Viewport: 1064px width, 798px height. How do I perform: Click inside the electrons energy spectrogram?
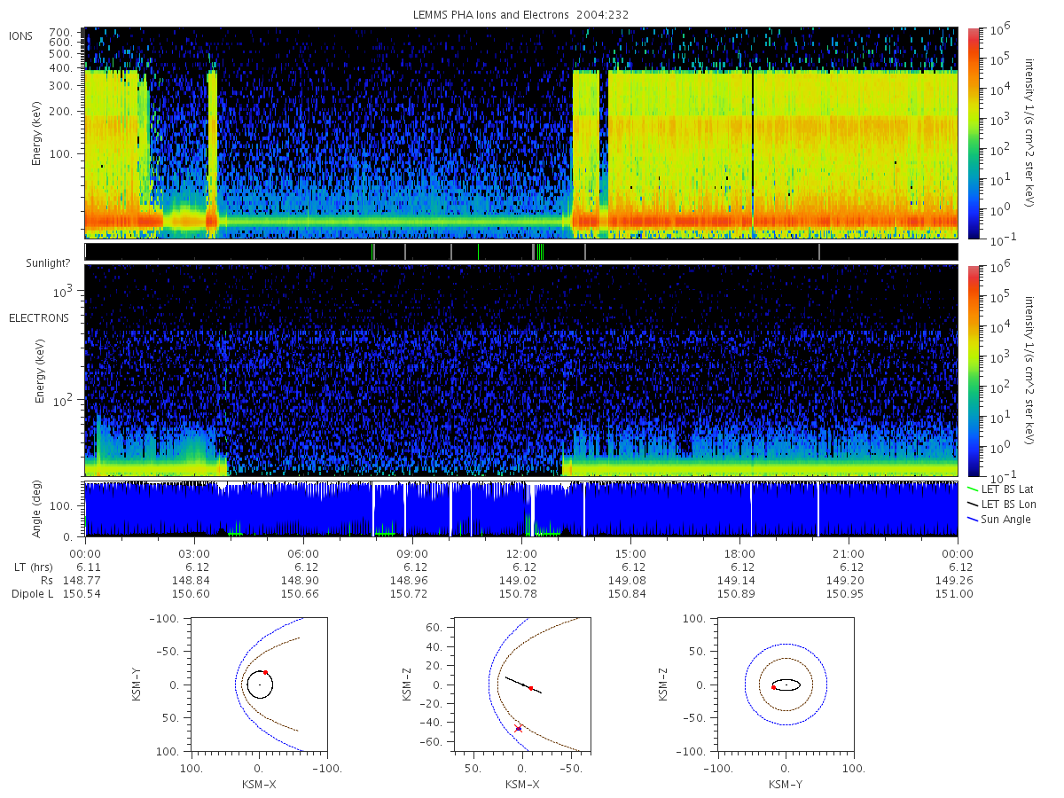click(521, 370)
